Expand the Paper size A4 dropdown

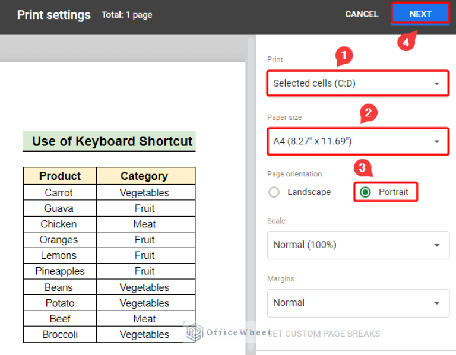(357, 141)
